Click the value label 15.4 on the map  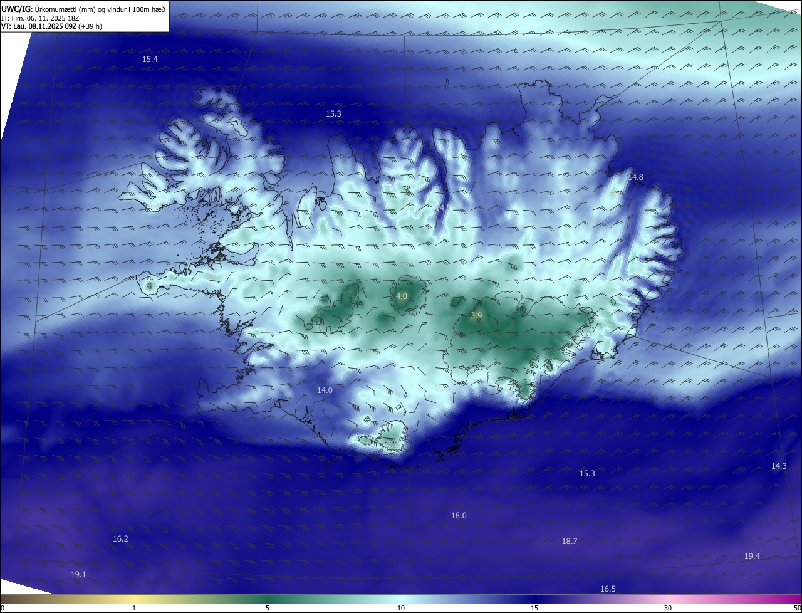coord(150,59)
